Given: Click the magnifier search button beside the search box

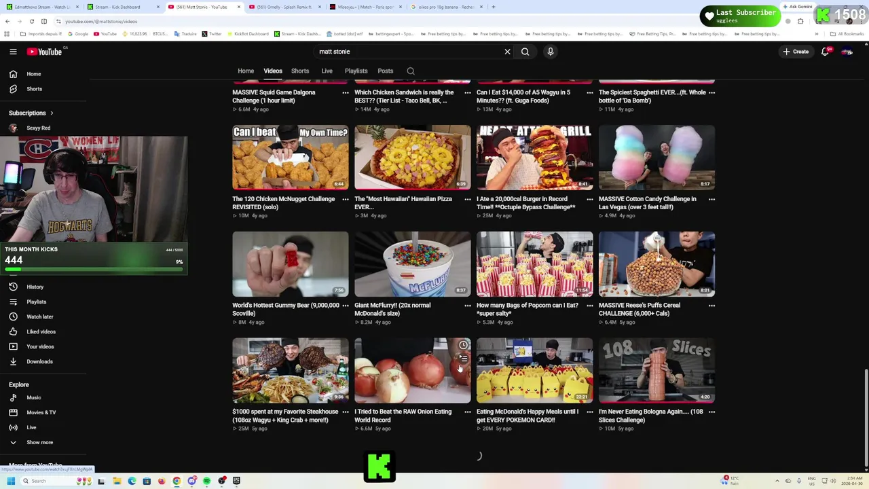Looking at the screenshot, I should [x=525, y=52].
